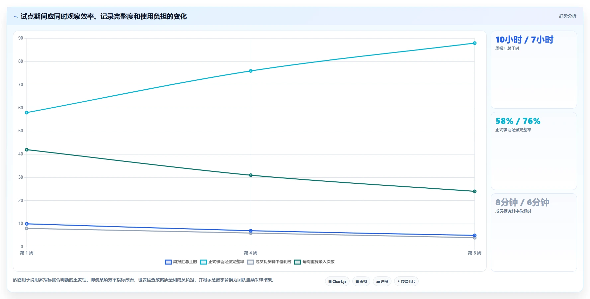Click the caption starting 该图用于说明多指标

[143, 280]
